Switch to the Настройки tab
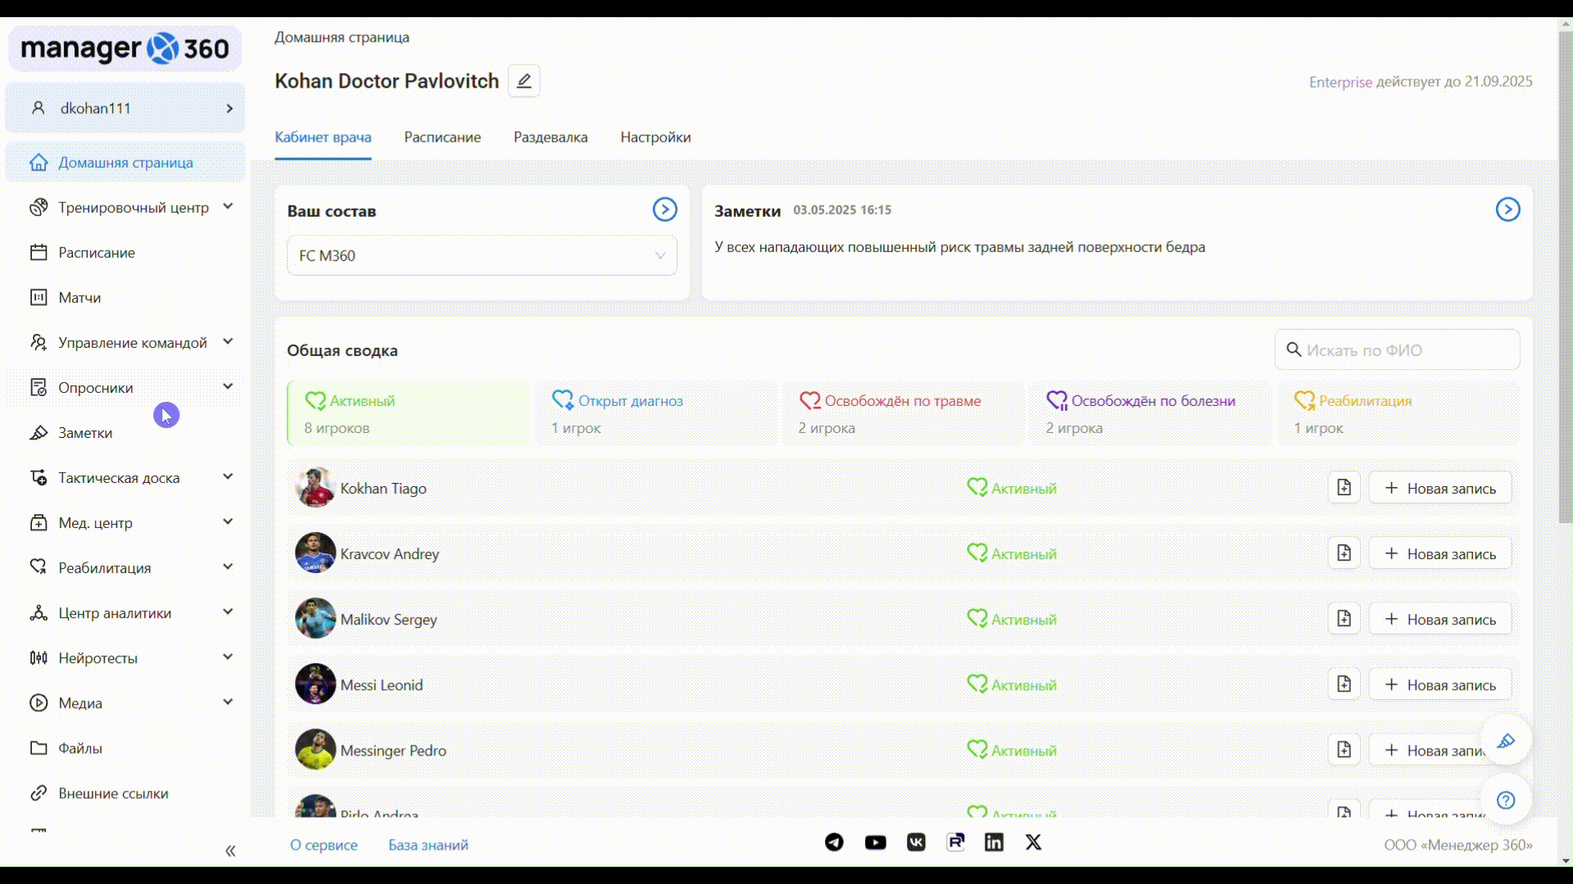This screenshot has height=884, width=1573. (655, 137)
